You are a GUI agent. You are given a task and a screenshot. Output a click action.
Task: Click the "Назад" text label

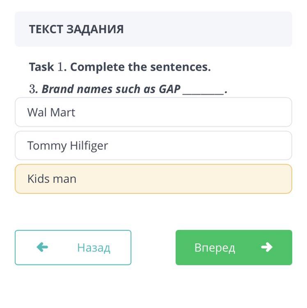[x=94, y=248]
